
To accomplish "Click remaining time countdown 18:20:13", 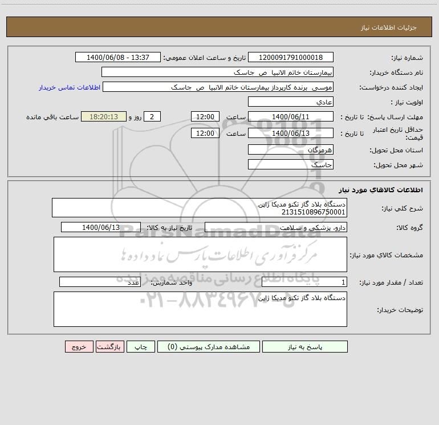I will (104, 116).
